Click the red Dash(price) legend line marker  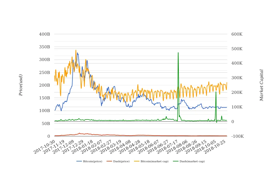click(x=109, y=161)
